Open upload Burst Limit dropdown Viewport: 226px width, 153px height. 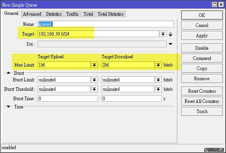click(x=95, y=80)
